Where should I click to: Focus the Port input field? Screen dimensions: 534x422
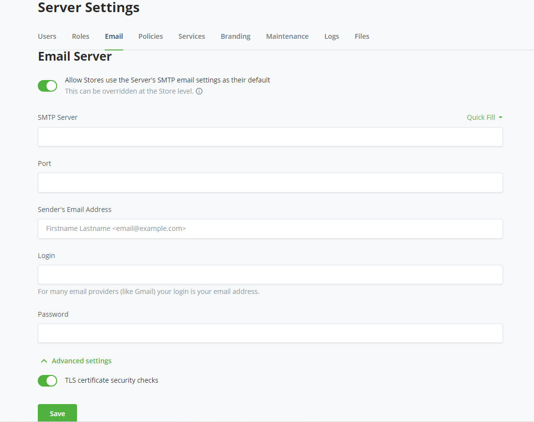click(270, 183)
